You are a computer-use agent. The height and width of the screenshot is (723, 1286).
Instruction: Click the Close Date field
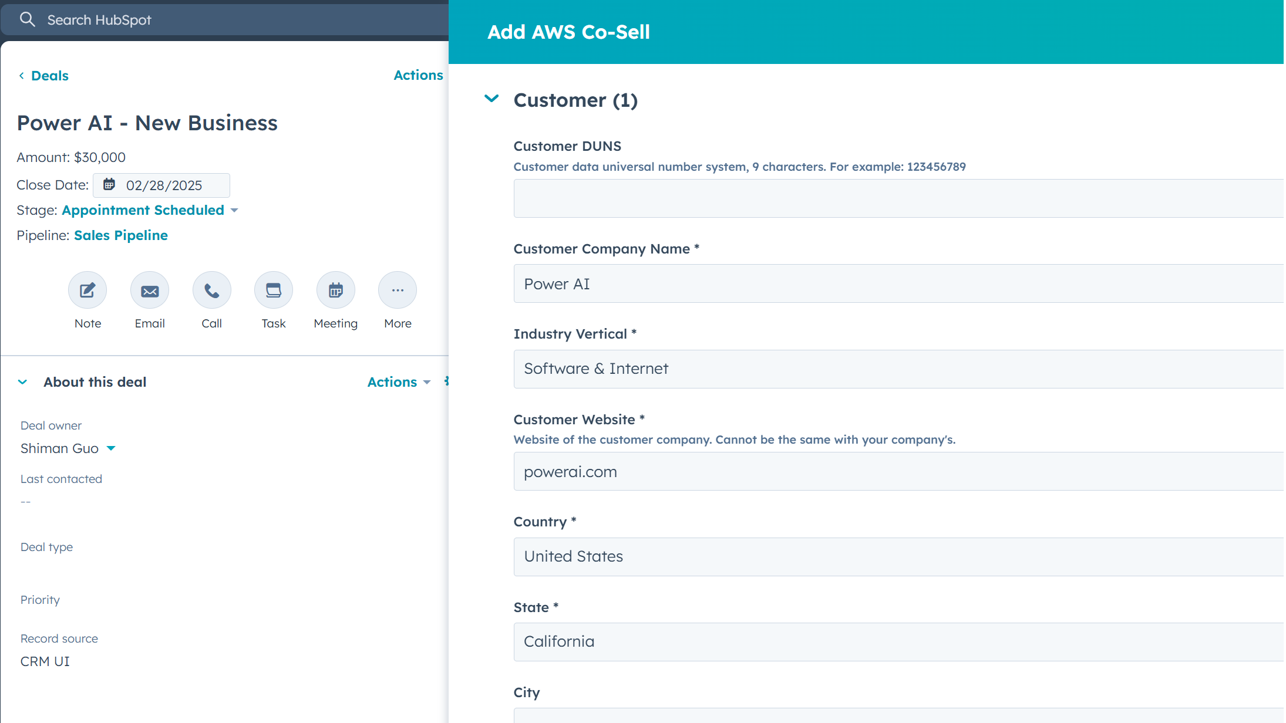(164, 185)
